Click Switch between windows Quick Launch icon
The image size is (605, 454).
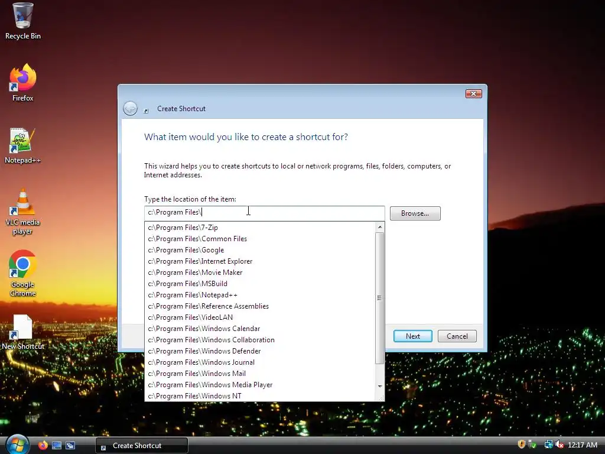point(70,446)
